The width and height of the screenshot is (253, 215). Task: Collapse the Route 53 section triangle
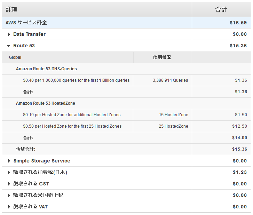[x=9, y=46]
